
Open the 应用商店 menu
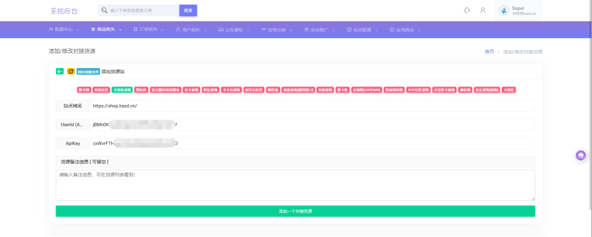tap(405, 29)
